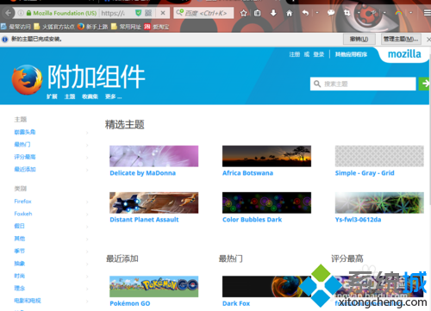Open 更多... navigation menu
Viewport: 431px width, 311px height.
(113, 96)
